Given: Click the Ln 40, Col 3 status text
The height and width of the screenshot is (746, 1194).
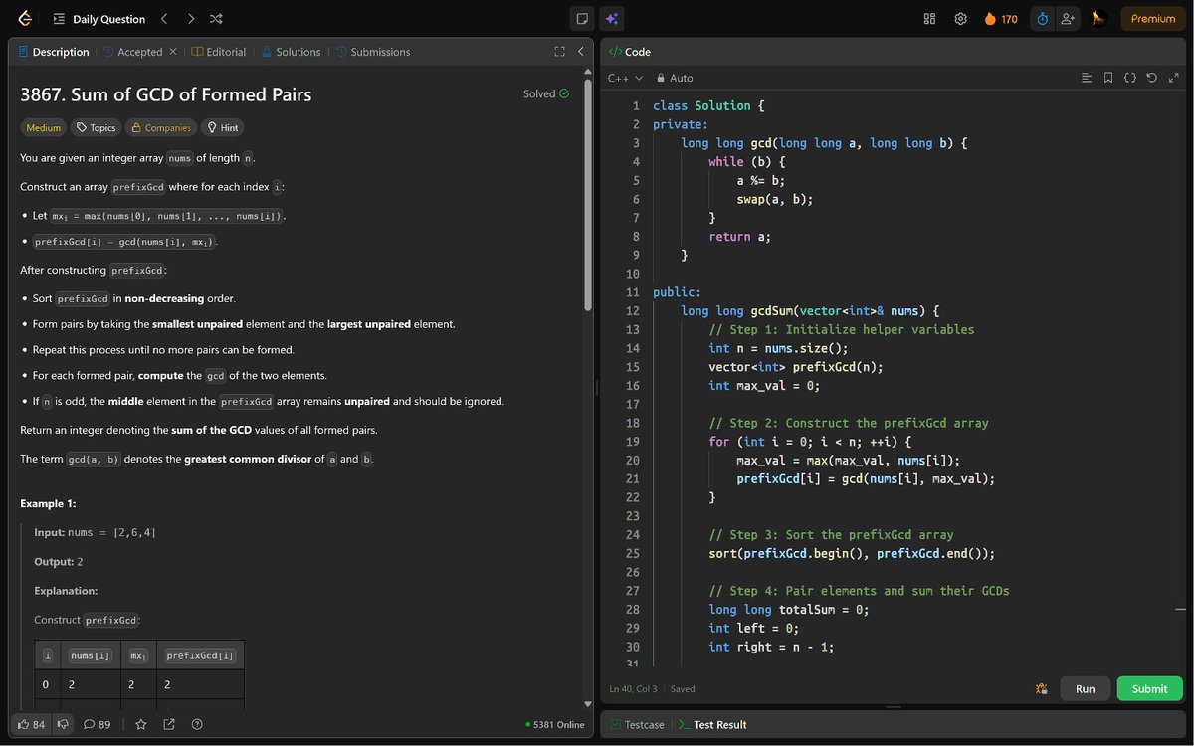Looking at the screenshot, I should tap(636, 689).
